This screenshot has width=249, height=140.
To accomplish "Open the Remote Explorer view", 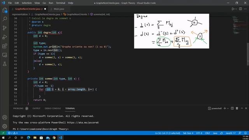I will point(5,55).
